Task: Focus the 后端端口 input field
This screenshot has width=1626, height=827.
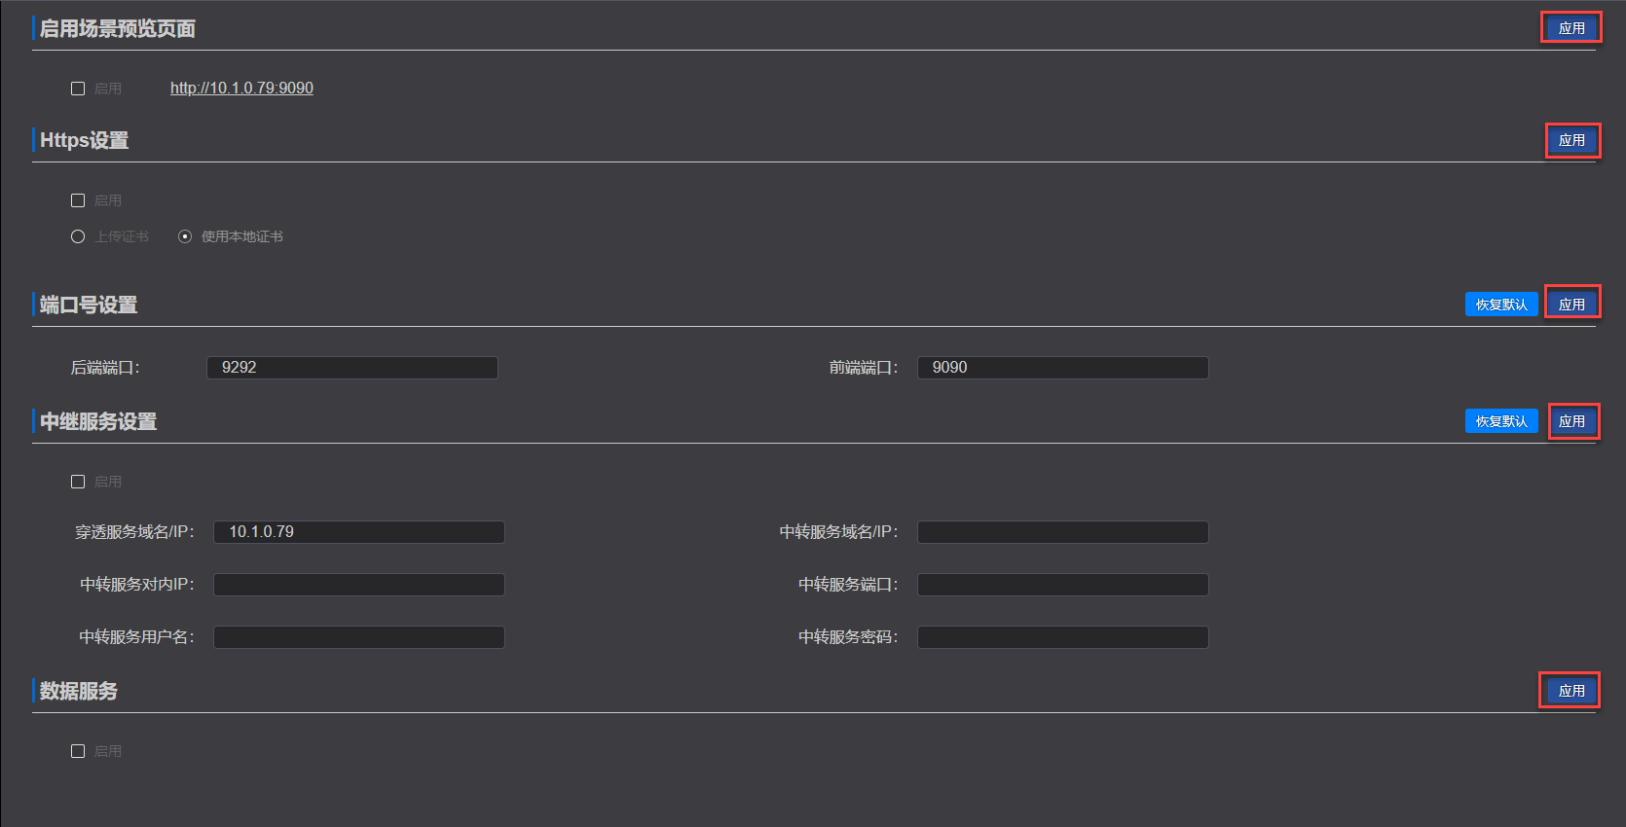Action: [x=351, y=368]
